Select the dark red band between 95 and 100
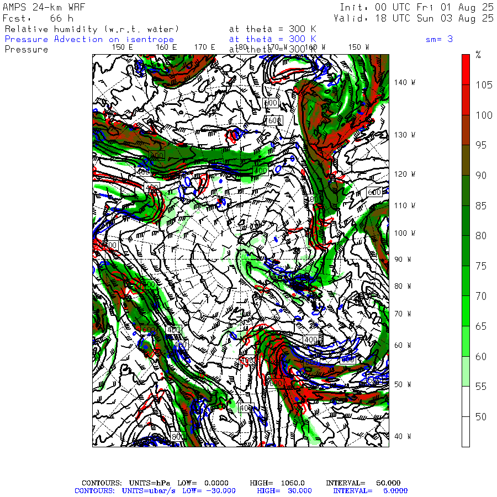The width and height of the screenshot is (497, 497). pyautogui.click(x=466, y=130)
